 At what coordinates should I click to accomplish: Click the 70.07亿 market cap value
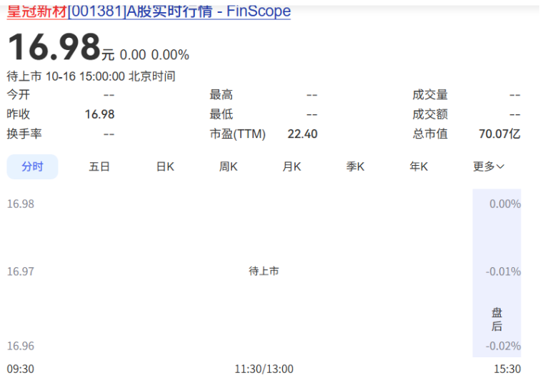(499, 134)
